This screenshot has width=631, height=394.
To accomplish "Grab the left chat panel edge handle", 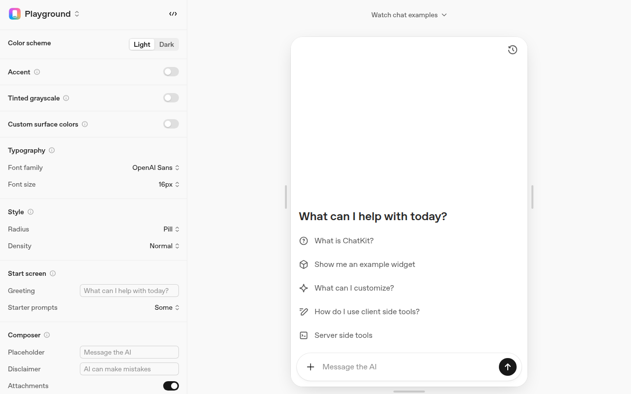I will (286, 197).
